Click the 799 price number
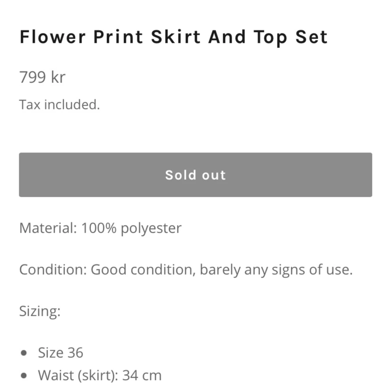 coord(33,77)
